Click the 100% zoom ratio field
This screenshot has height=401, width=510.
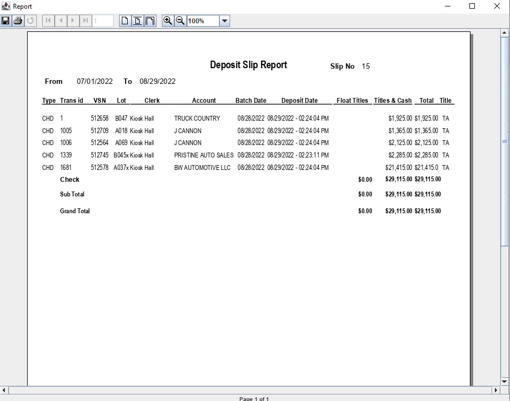coord(203,21)
